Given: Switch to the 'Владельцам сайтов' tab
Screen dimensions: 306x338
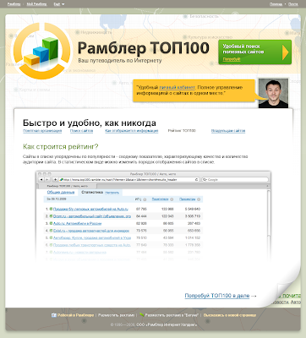Looking at the screenshot, I should (228, 131).
